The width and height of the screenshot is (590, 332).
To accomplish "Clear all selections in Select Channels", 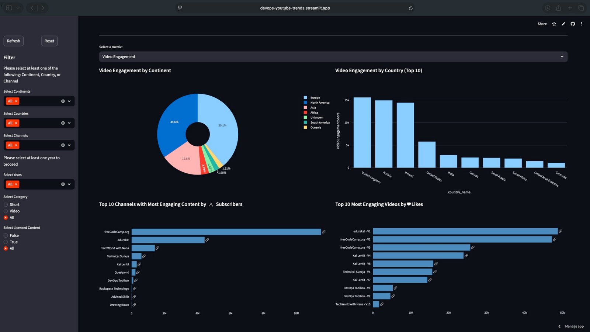I will coord(63,145).
